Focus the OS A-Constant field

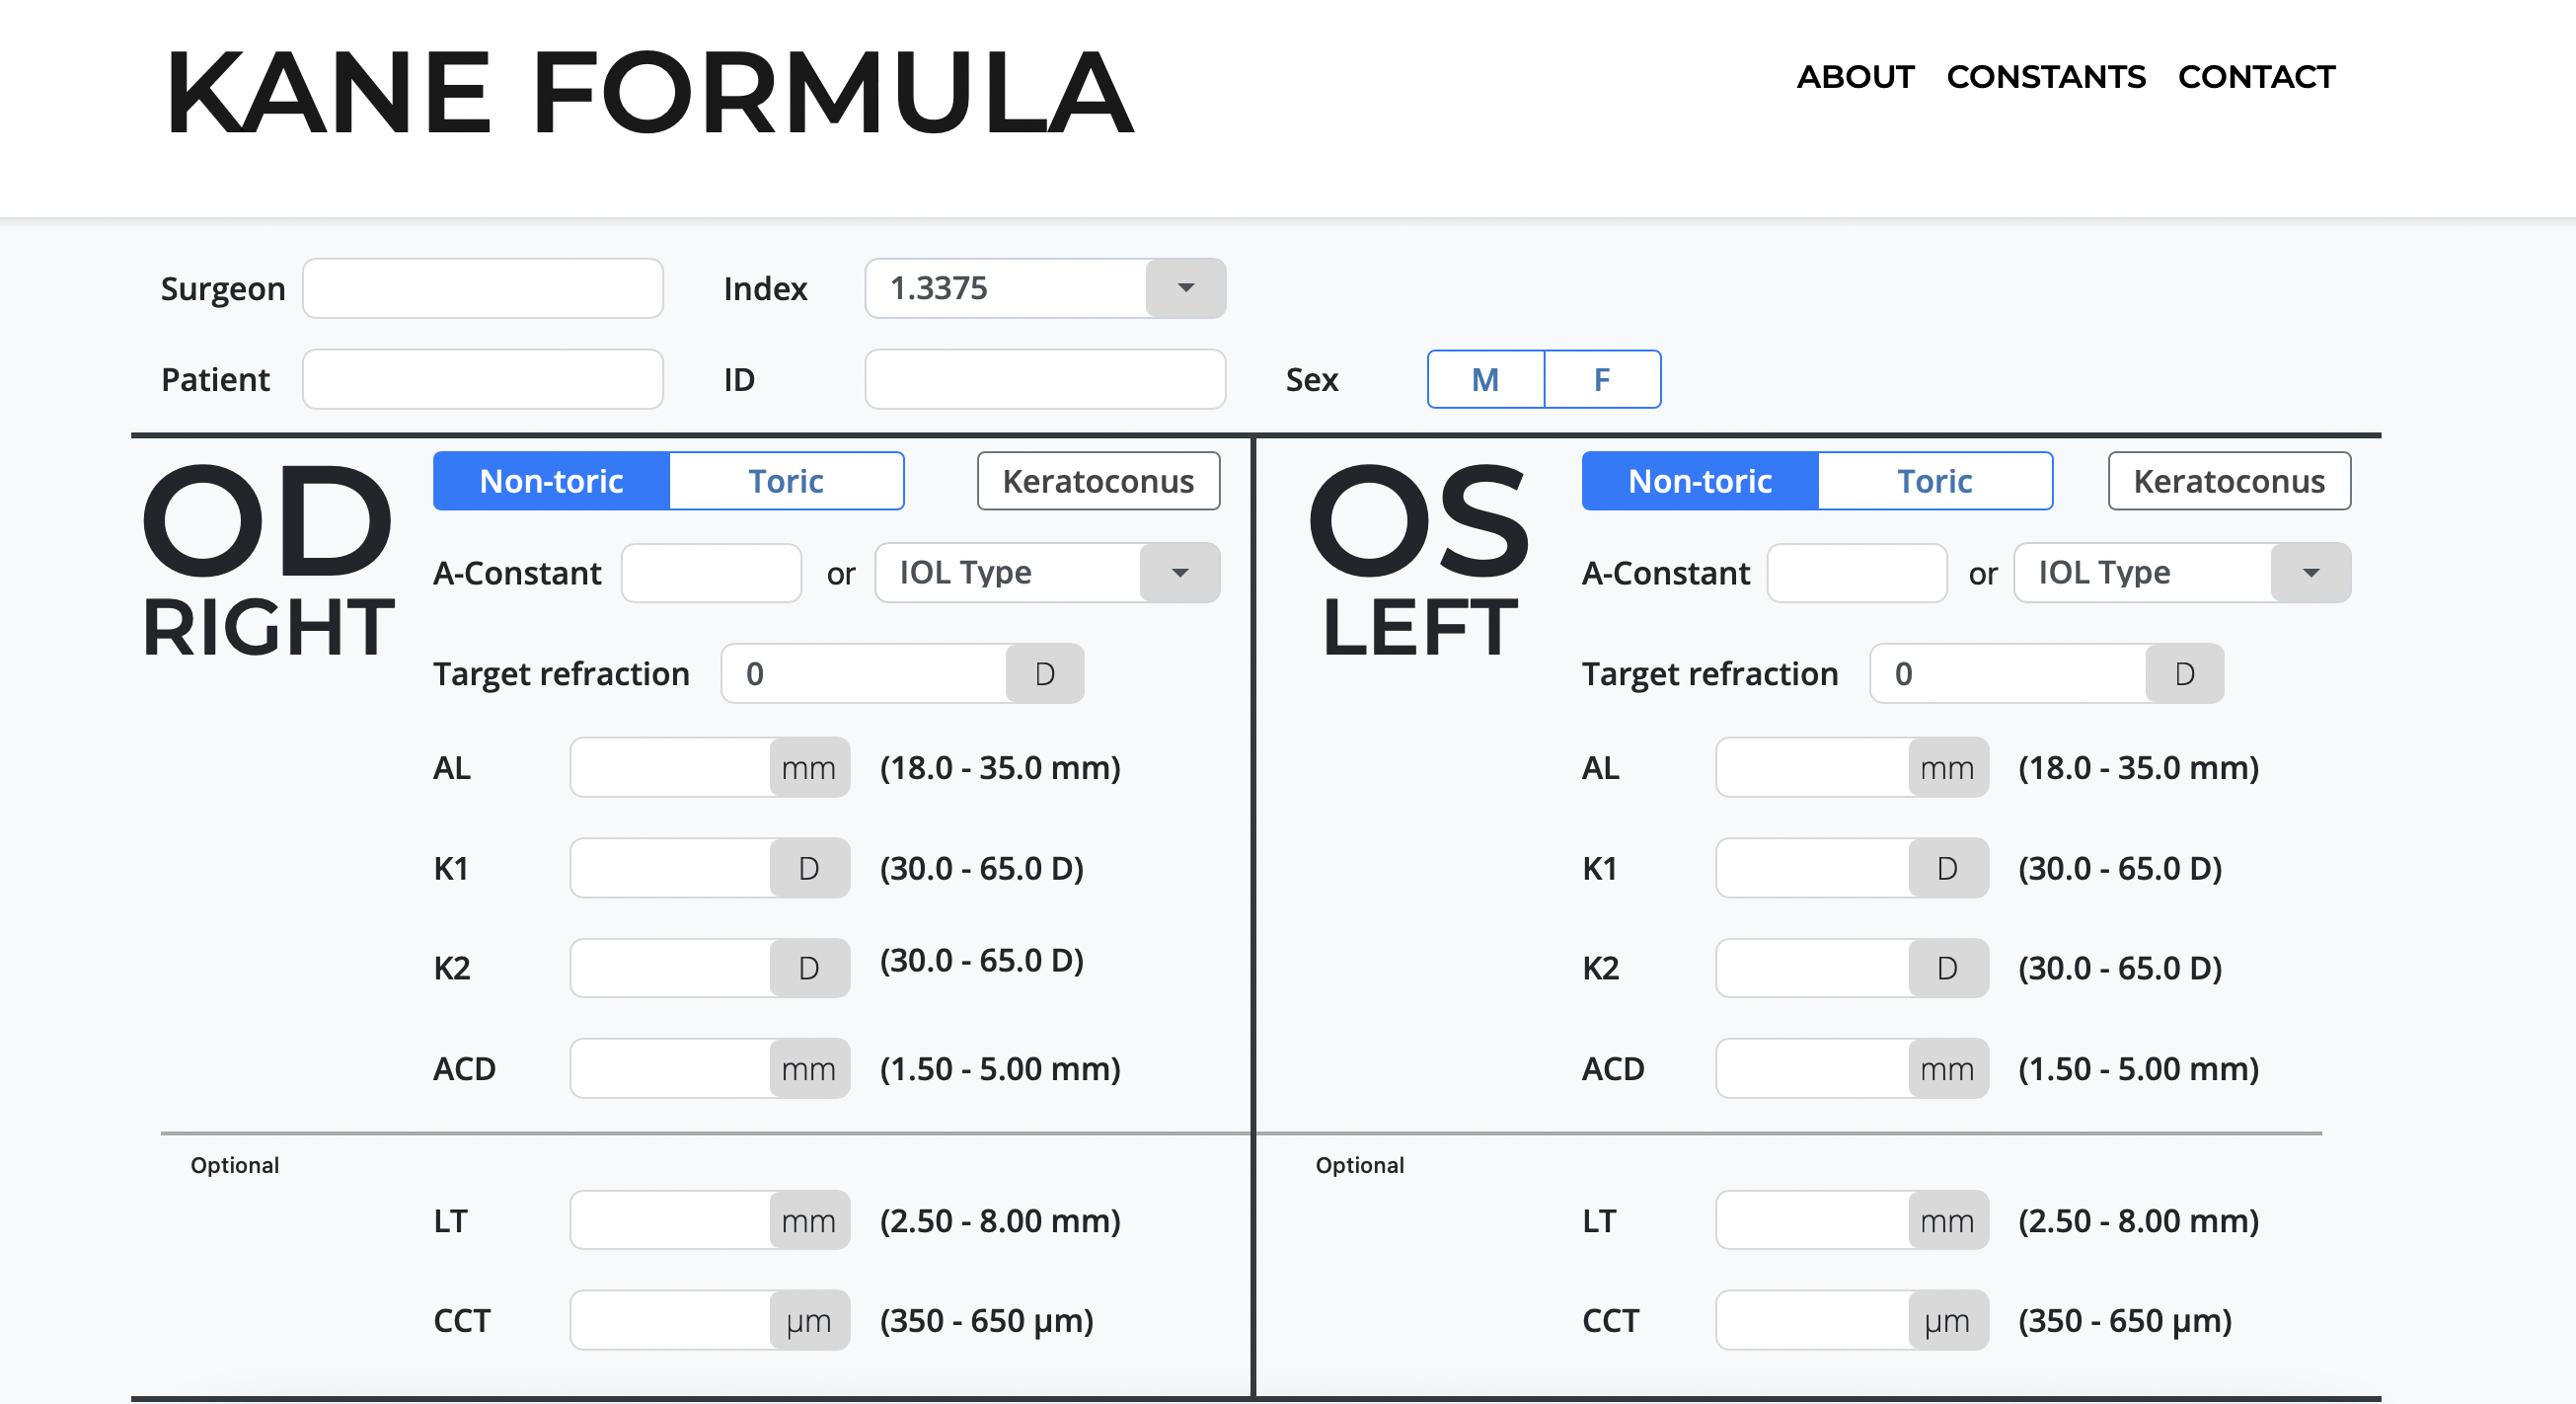point(1857,574)
